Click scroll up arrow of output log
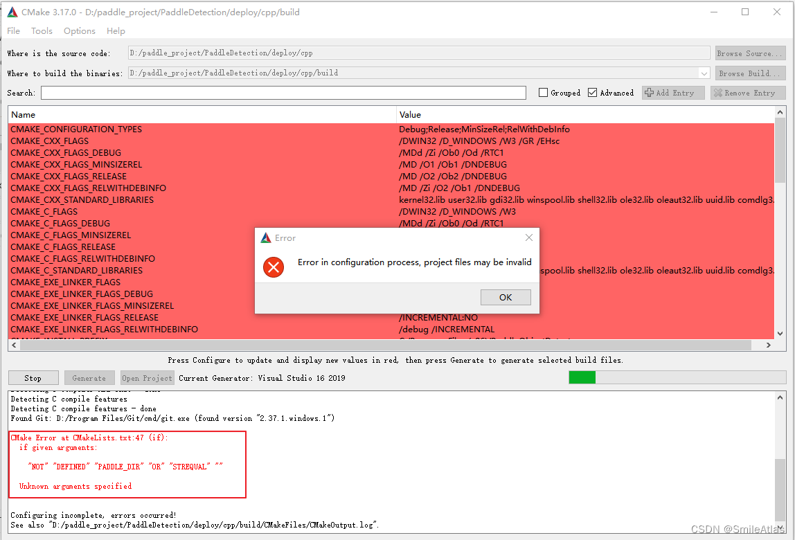This screenshot has width=795, height=540. [x=780, y=397]
